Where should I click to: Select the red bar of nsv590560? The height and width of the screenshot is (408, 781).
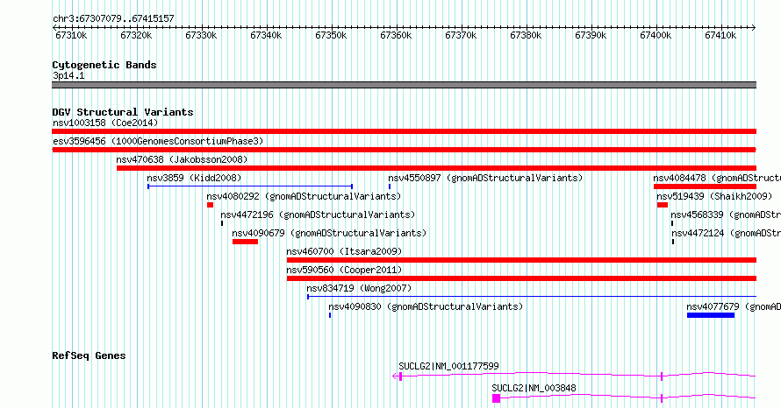point(521,278)
